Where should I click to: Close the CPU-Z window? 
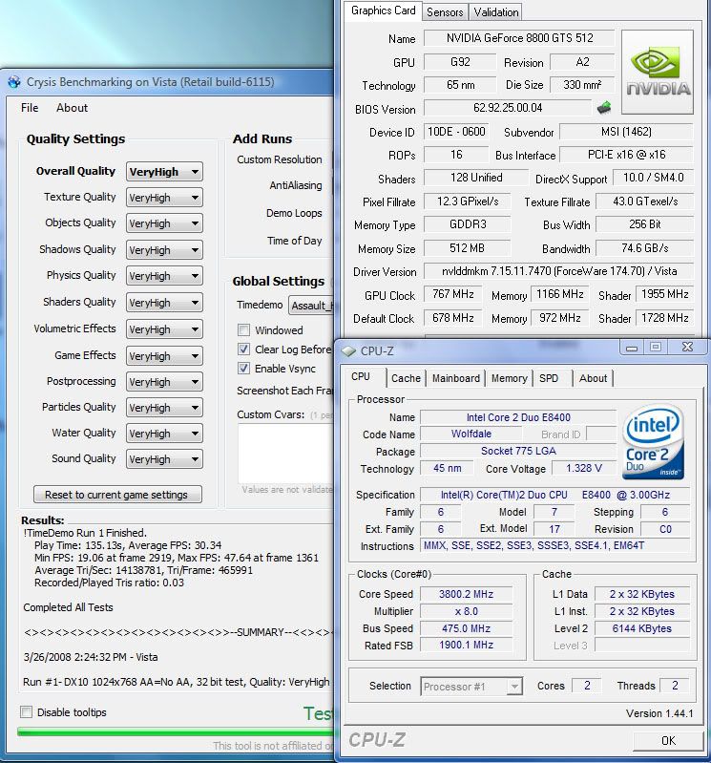[x=687, y=348]
